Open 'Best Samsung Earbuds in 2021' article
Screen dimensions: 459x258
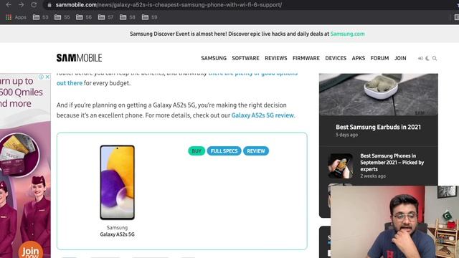click(378, 127)
